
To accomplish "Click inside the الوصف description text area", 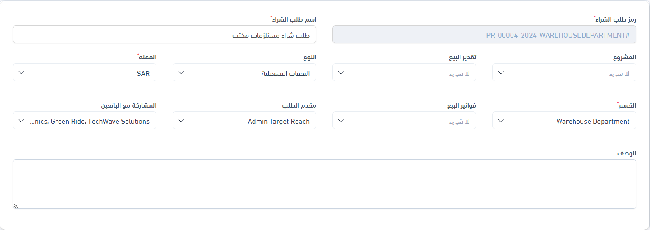I will click(x=324, y=184).
